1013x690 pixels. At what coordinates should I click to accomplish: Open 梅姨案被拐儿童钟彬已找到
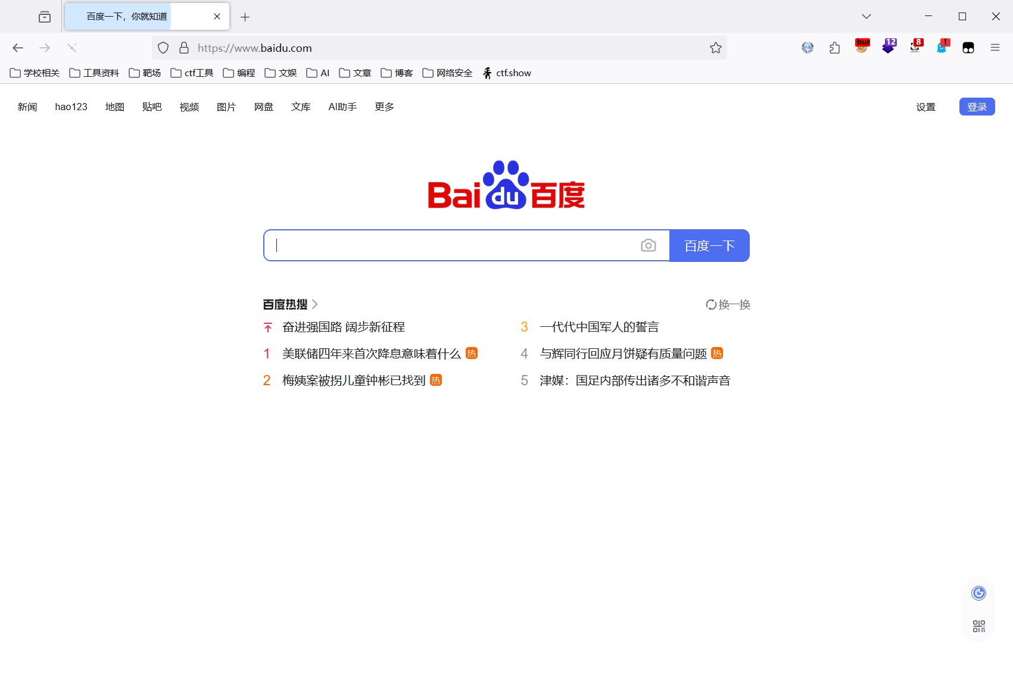354,380
